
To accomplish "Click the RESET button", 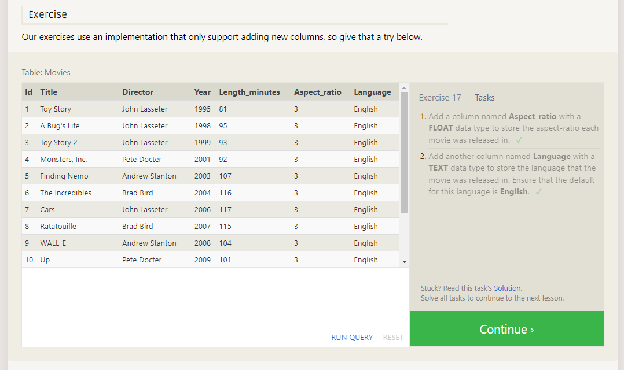I will [393, 338].
